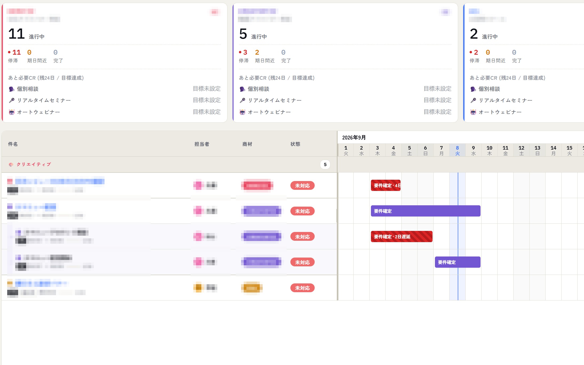Click 目標未設定 beside オートウェビナー in the purple card

438,112
